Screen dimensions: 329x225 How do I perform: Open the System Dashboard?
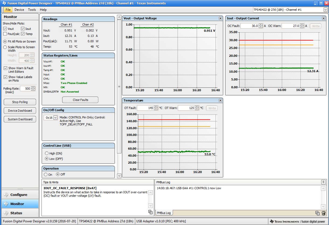[x=20, y=119]
